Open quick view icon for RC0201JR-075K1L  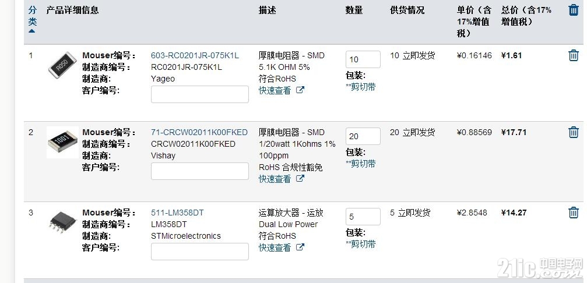tap(300, 90)
